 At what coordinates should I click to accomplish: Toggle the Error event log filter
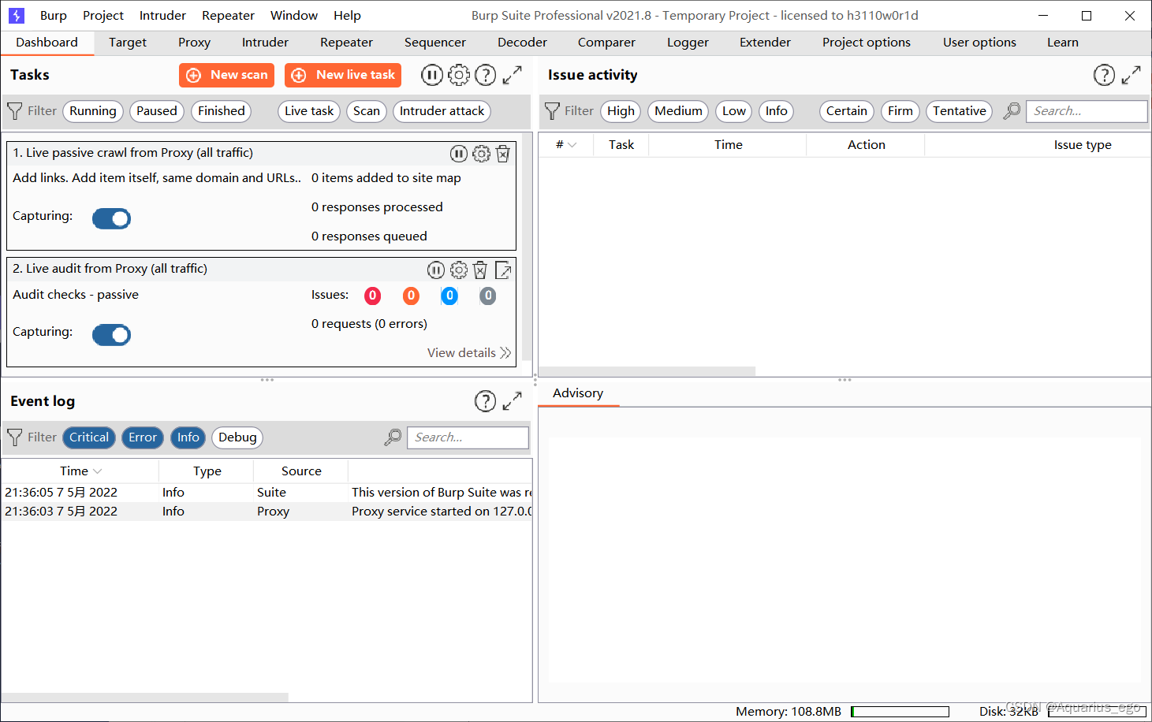click(143, 437)
